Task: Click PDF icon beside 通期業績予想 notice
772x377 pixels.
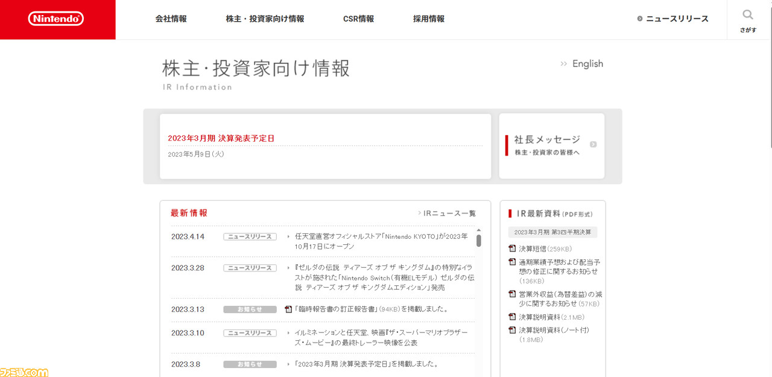Action: click(x=512, y=262)
